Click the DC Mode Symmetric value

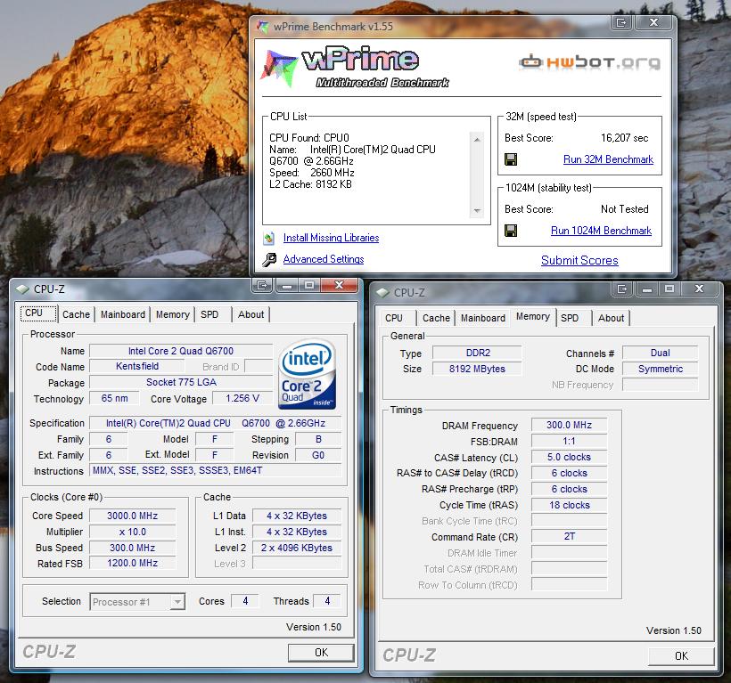pos(661,370)
